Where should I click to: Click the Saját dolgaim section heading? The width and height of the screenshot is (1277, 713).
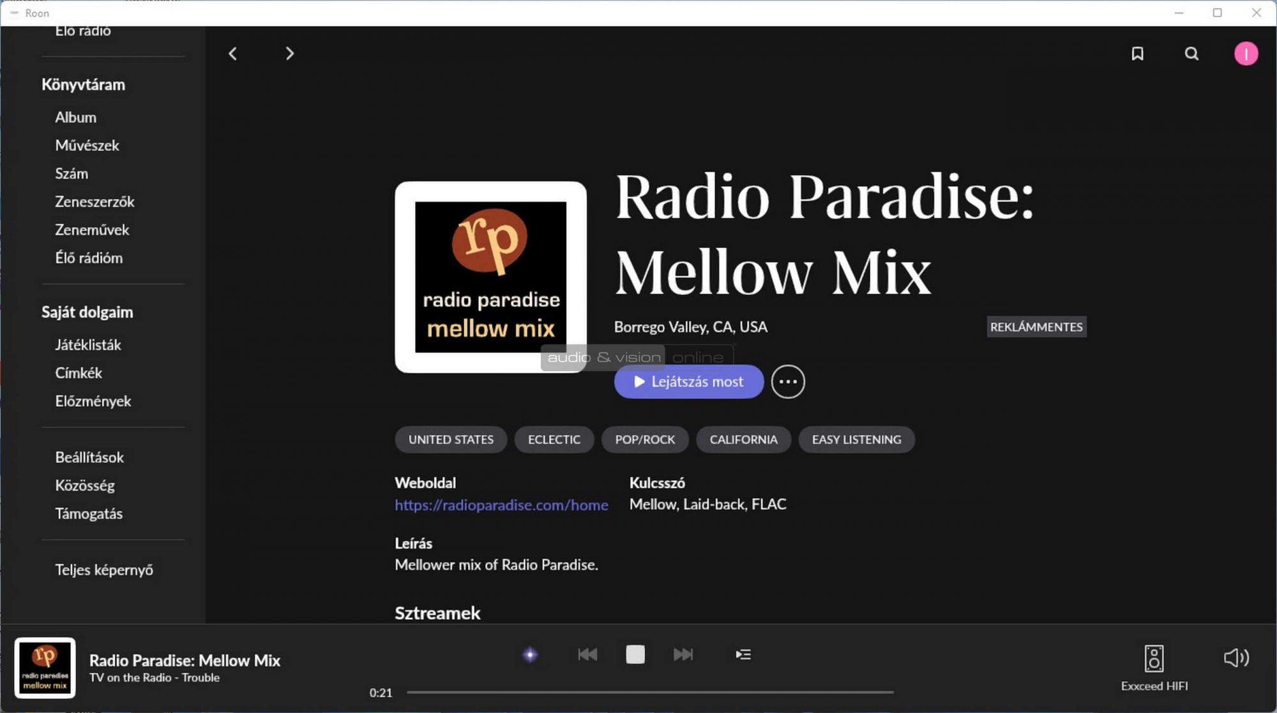click(x=87, y=312)
